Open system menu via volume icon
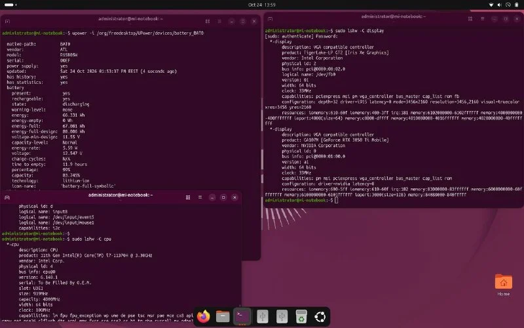This screenshot has width=524, height=328. tap(499, 5)
